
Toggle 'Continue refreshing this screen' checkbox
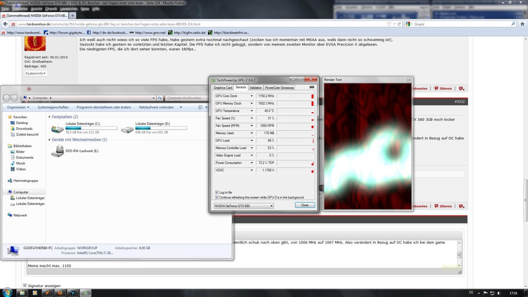point(217,197)
